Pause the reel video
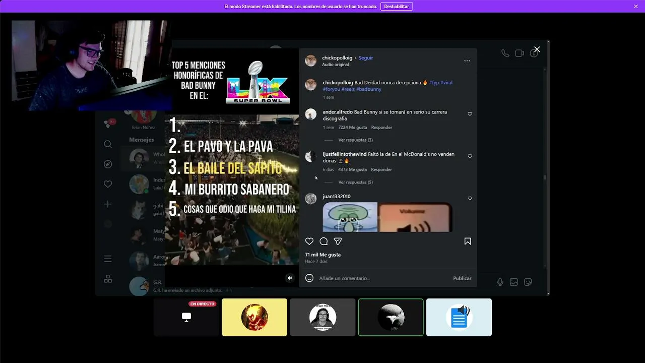645x363 pixels. pyautogui.click(x=232, y=167)
